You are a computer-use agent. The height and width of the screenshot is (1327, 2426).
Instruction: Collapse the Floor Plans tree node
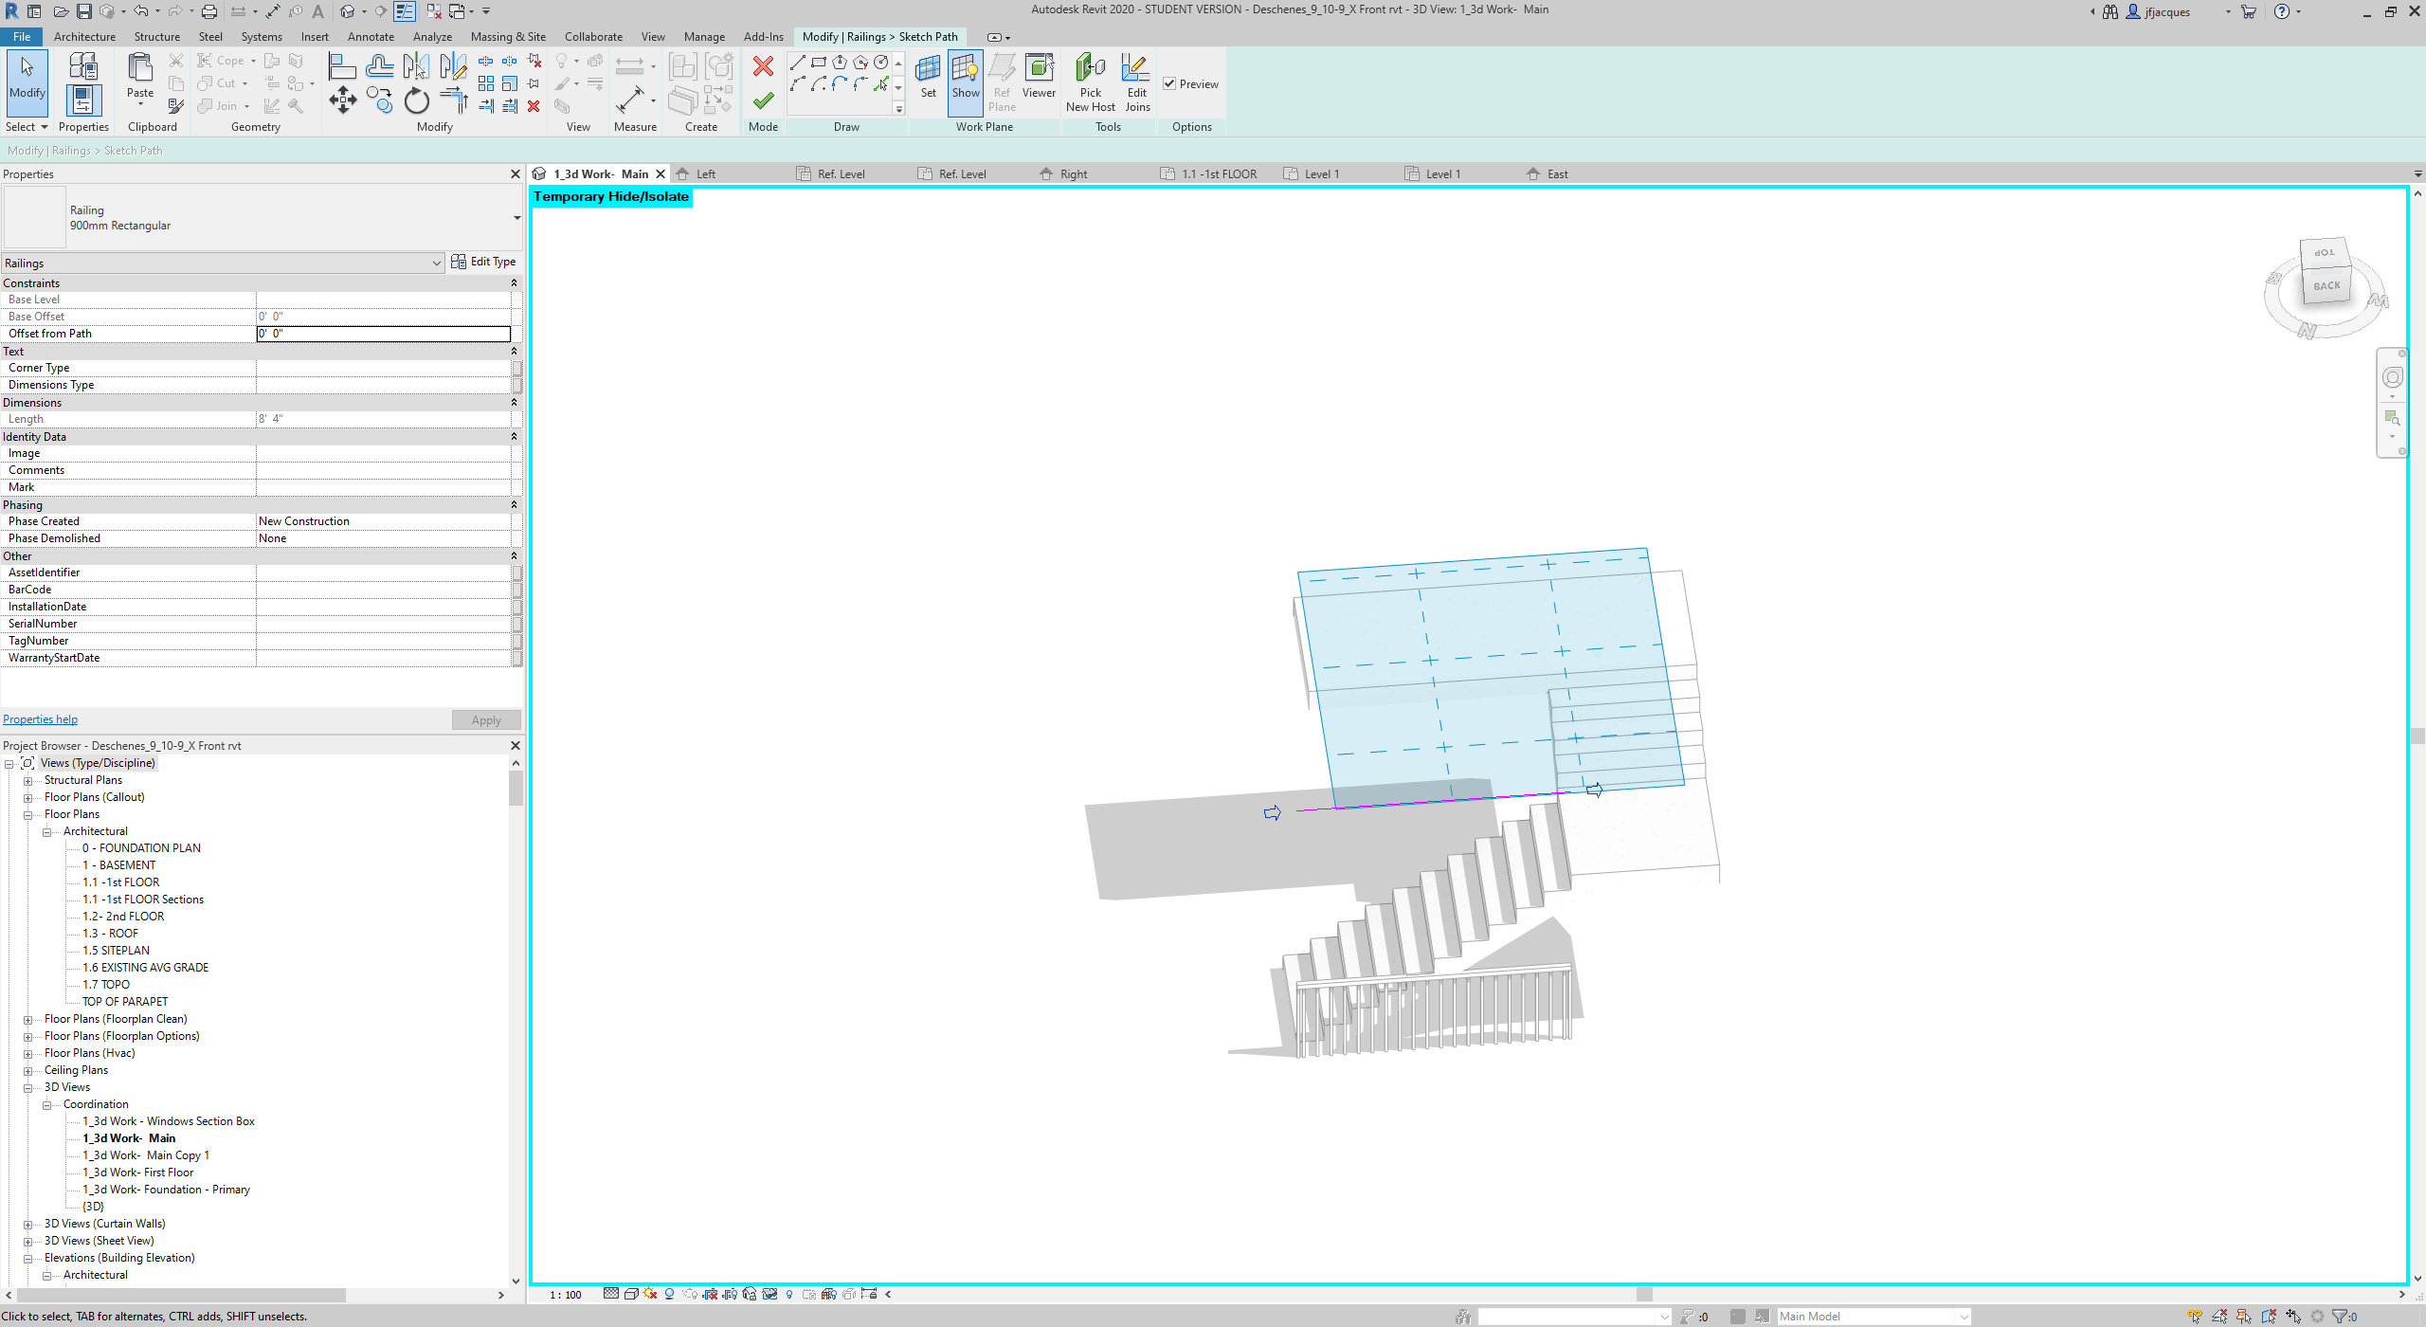pos(27,815)
